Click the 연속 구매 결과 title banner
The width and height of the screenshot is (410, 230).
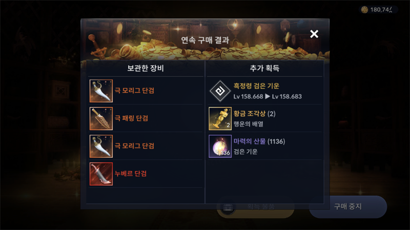click(x=205, y=40)
